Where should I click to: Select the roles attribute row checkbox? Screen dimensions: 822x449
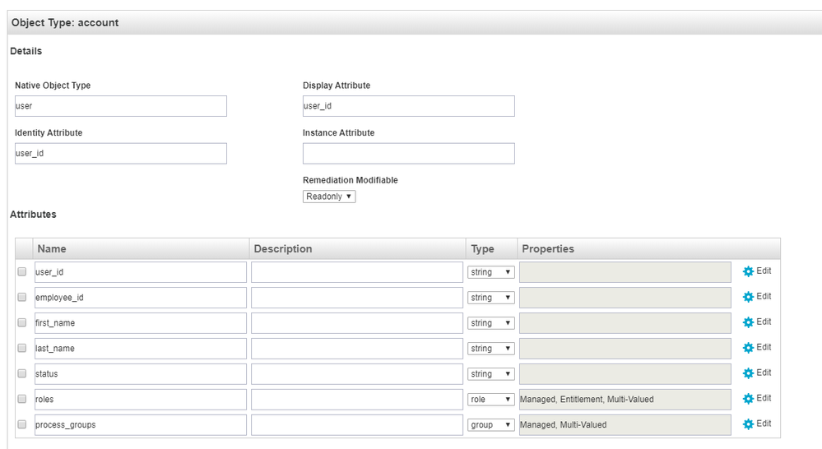pyautogui.click(x=22, y=400)
